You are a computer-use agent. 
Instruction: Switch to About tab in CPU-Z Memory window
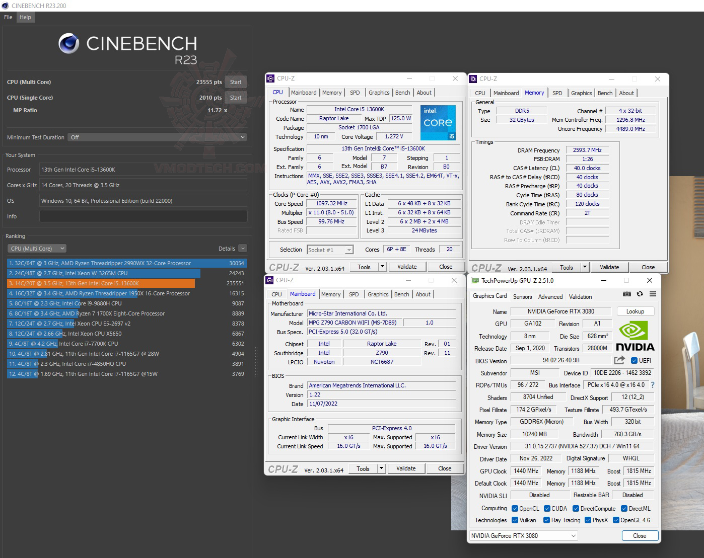626,93
